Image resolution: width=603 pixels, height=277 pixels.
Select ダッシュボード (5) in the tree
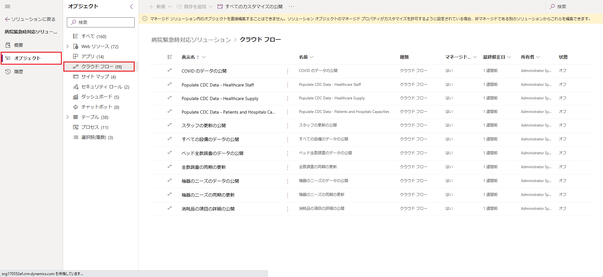100,97
